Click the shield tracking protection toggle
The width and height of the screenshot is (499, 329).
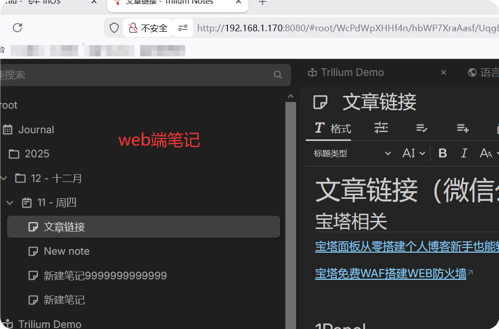tap(114, 28)
